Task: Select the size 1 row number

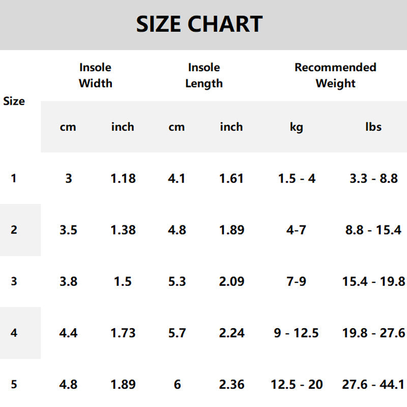Action: (x=13, y=179)
